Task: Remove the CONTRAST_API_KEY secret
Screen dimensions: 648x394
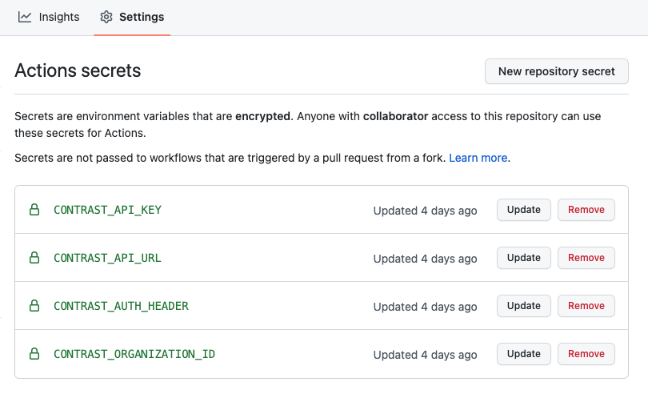Action: click(586, 210)
